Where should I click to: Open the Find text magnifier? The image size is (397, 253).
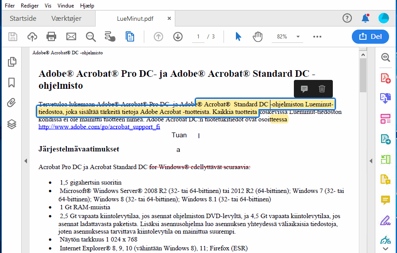(x=91, y=37)
